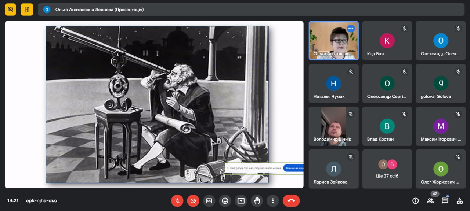
Task: Click the 'meet.google.com має доступ' notification text
Action: 255,168
